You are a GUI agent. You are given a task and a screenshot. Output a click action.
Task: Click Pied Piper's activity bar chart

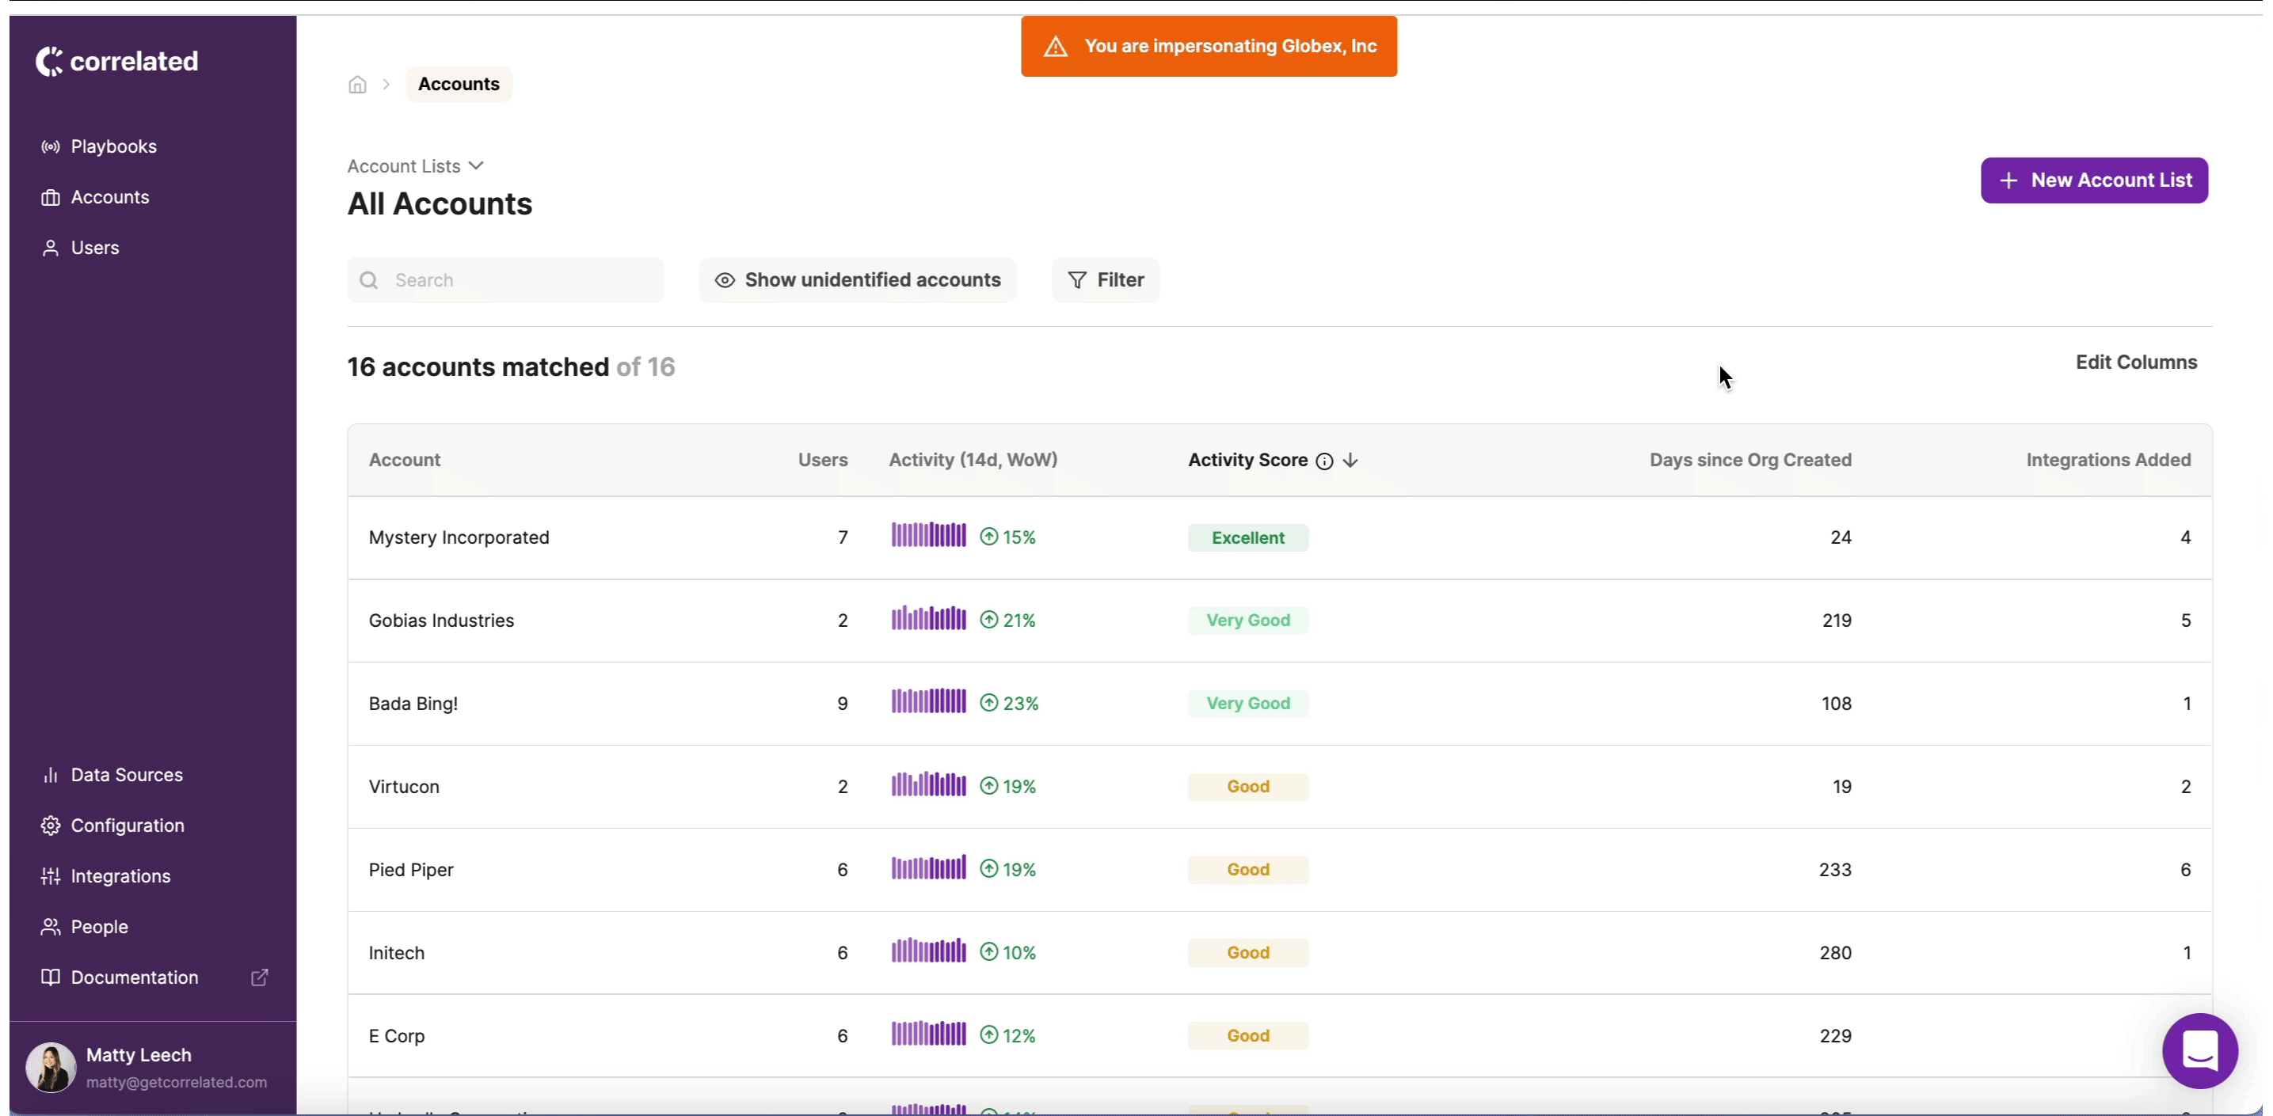click(928, 867)
